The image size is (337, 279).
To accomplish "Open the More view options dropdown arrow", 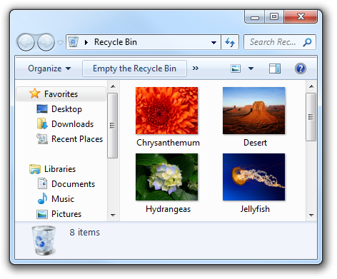I will 251,69.
